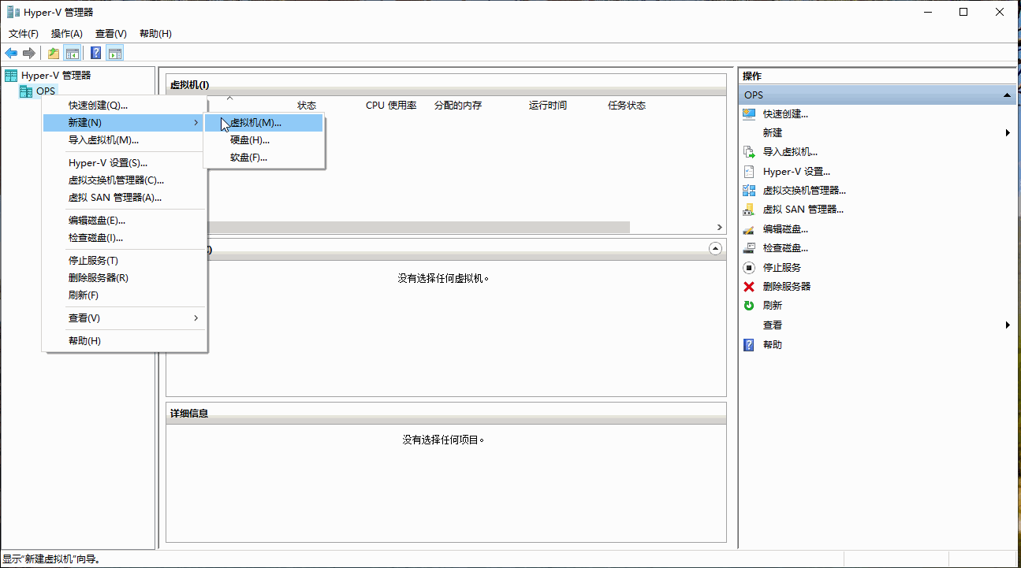Open 虚拟 SAN 管理器 in the Actions pane
The height and width of the screenshot is (568, 1021).
click(x=803, y=210)
